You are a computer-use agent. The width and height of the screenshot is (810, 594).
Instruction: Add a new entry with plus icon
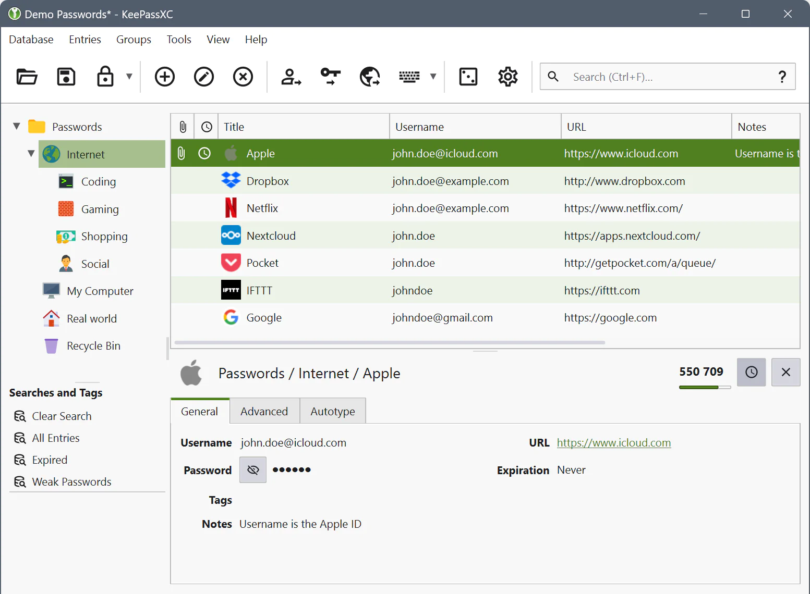point(165,77)
